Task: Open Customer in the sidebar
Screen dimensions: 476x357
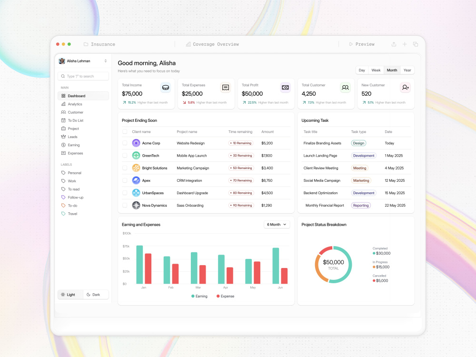Action: point(83,112)
